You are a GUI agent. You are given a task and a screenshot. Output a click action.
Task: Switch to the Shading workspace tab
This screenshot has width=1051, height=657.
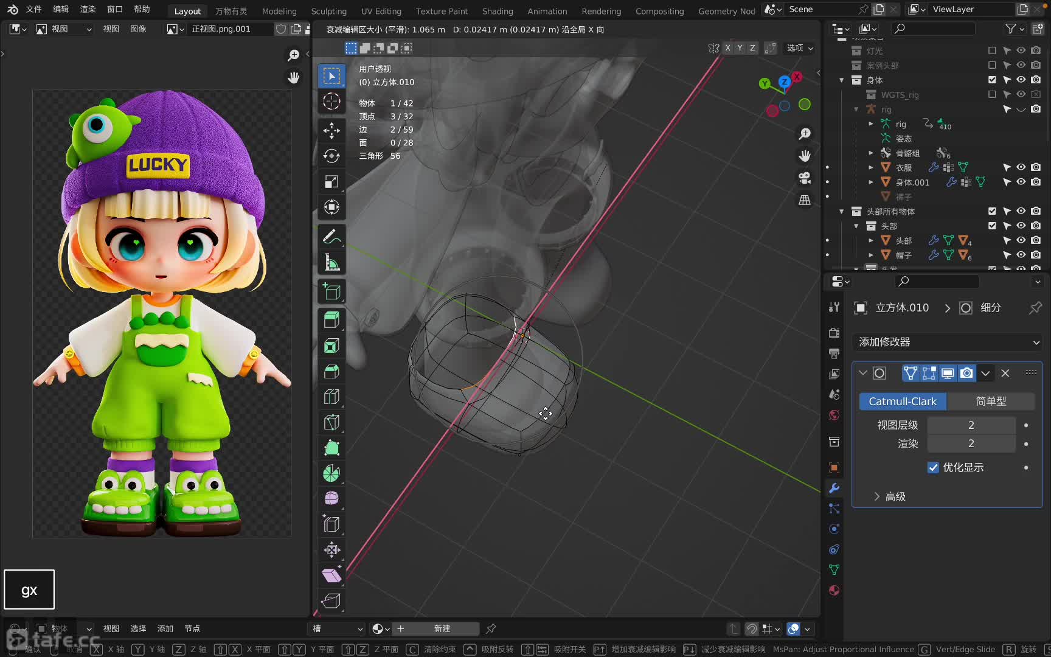pyautogui.click(x=498, y=11)
